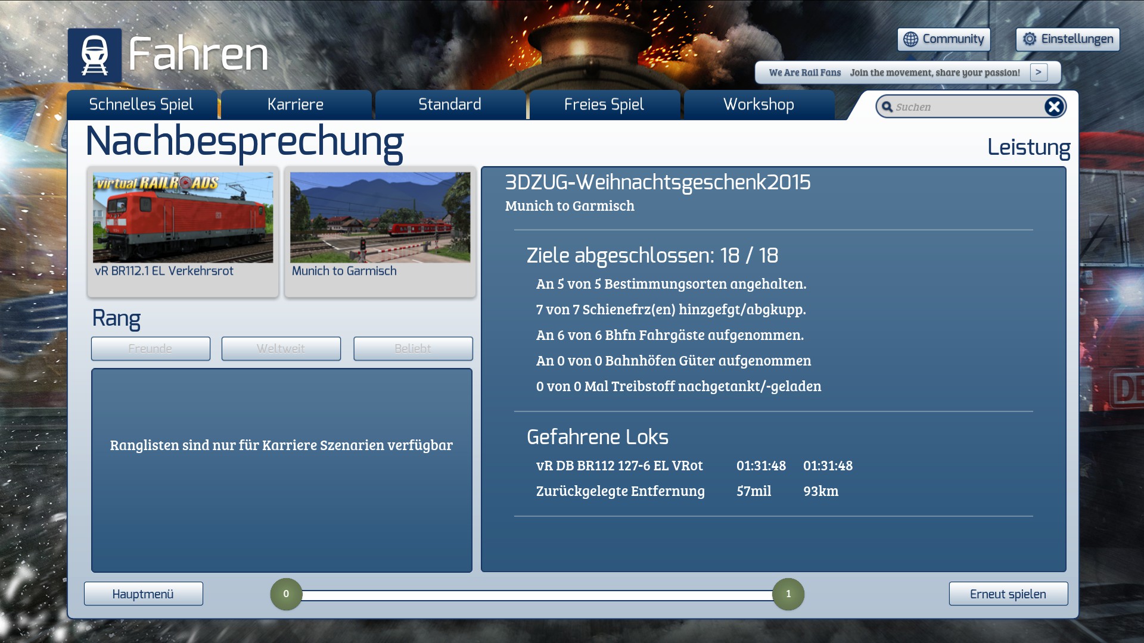Click the Einstellungen gear icon
This screenshot has width=1144, height=643.
click(x=1030, y=39)
